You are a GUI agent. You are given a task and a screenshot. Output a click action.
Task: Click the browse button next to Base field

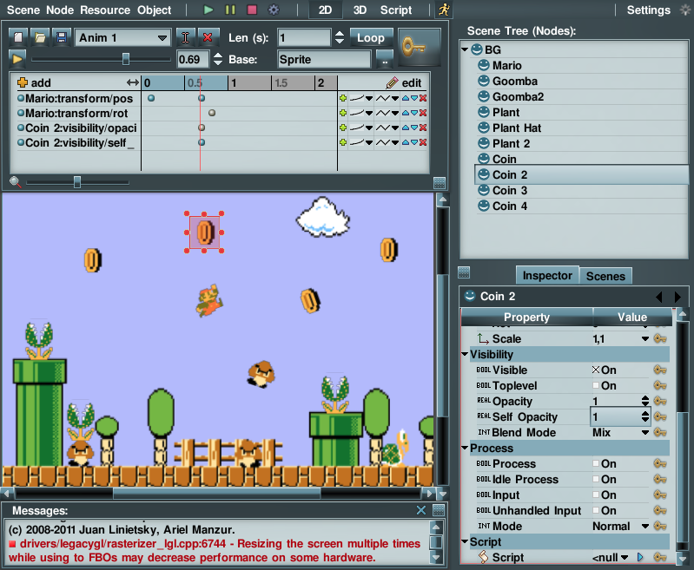(385, 59)
